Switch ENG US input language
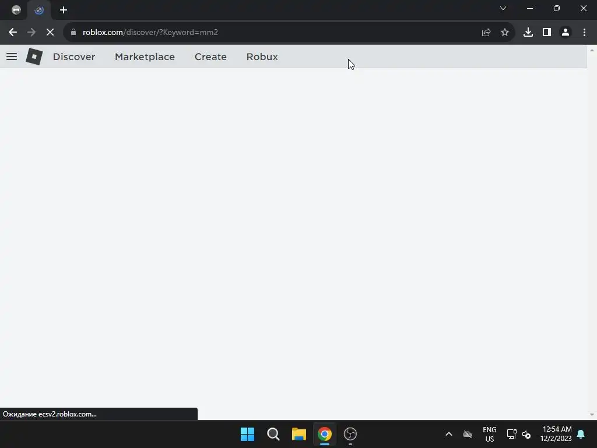 tap(490, 434)
